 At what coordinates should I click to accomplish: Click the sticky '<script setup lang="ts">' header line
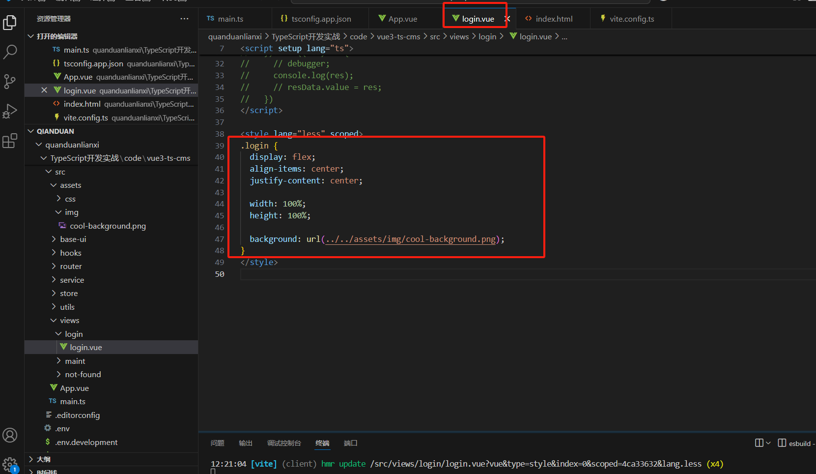pyautogui.click(x=297, y=48)
